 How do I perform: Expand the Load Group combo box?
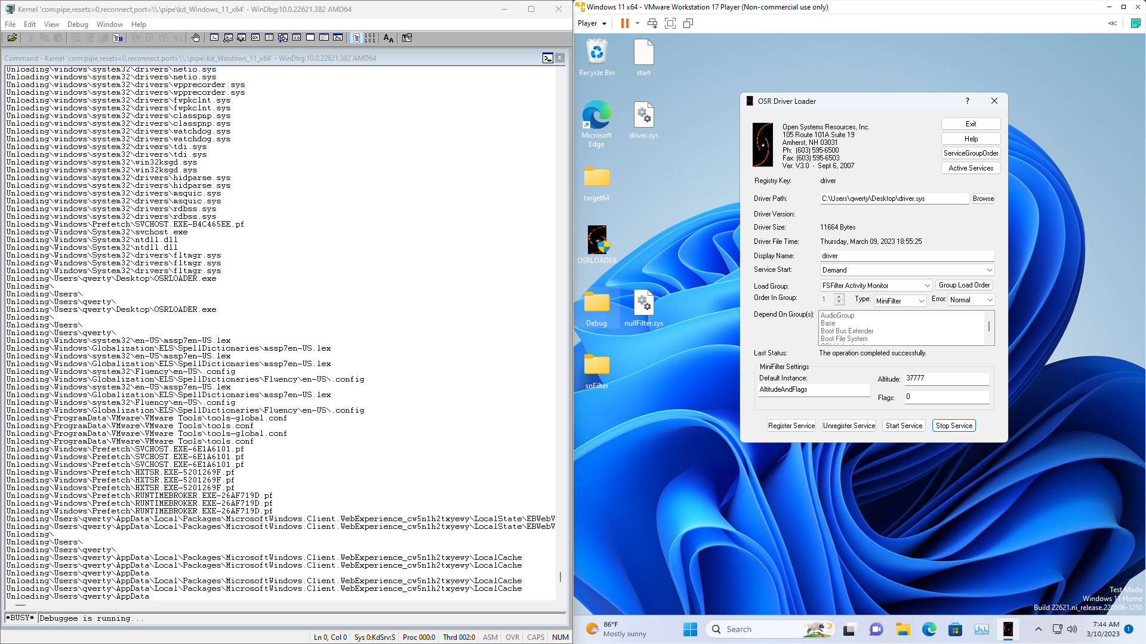pyautogui.click(x=926, y=286)
